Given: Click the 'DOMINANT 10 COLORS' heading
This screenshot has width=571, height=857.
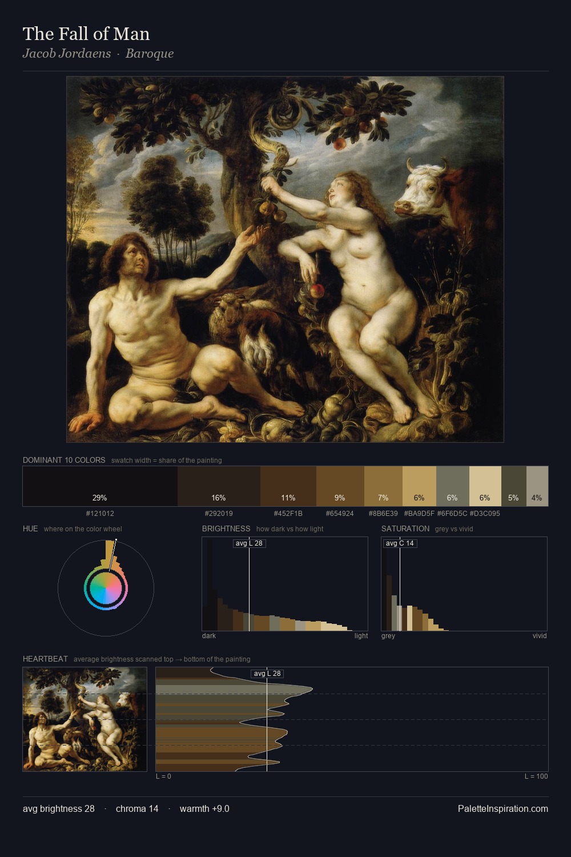Looking at the screenshot, I should pos(64,460).
